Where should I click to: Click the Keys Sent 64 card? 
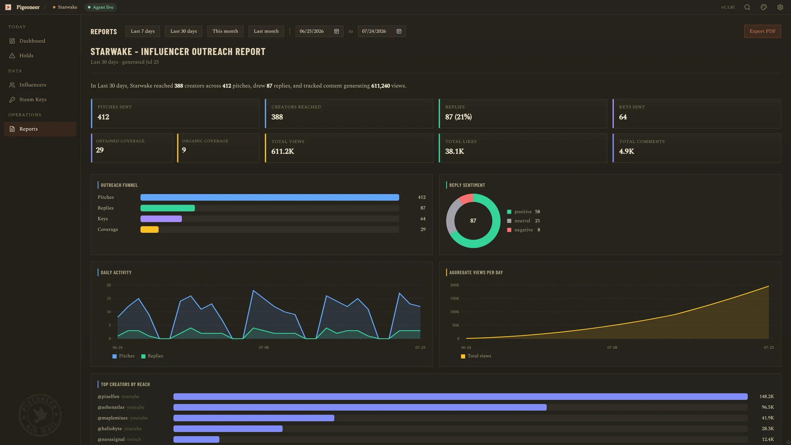pos(697,113)
